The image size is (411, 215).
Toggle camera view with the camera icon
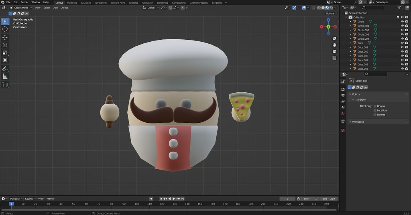click(x=334, y=51)
